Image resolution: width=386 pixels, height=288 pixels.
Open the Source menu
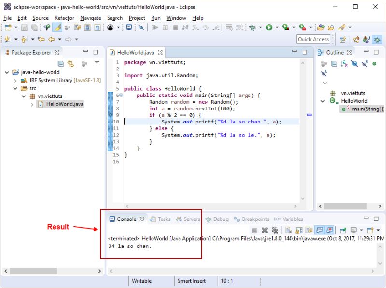tap(41, 18)
